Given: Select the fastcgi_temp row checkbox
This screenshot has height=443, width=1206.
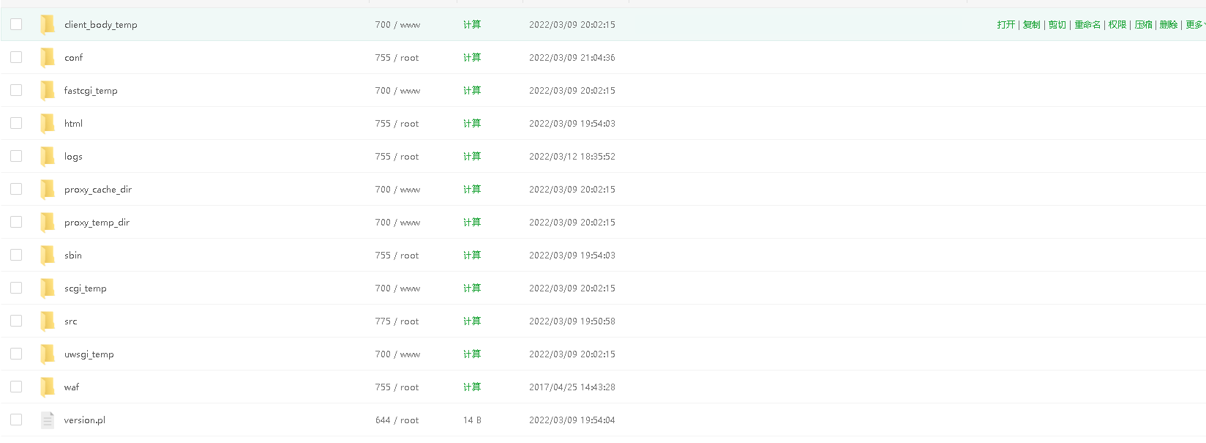Looking at the screenshot, I should pos(16,90).
